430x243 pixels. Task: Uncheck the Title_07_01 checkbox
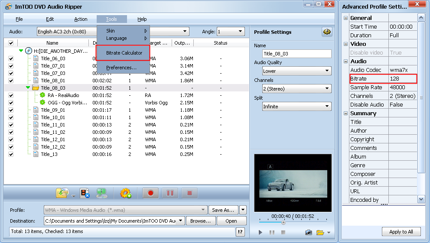click(11, 66)
